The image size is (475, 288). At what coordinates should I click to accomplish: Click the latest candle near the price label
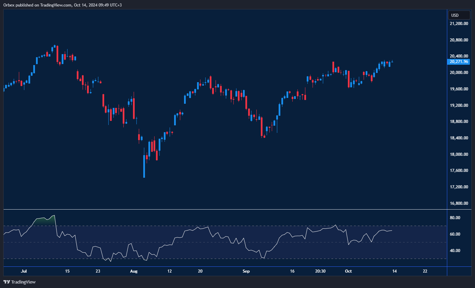click(392, 62)
